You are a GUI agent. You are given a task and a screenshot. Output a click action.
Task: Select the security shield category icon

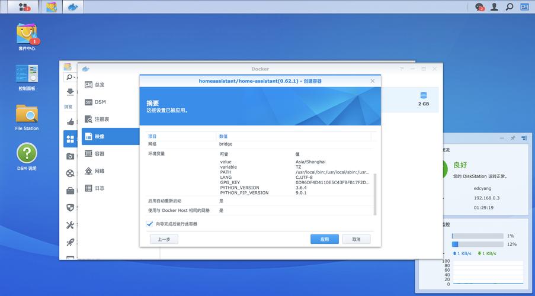71,208
